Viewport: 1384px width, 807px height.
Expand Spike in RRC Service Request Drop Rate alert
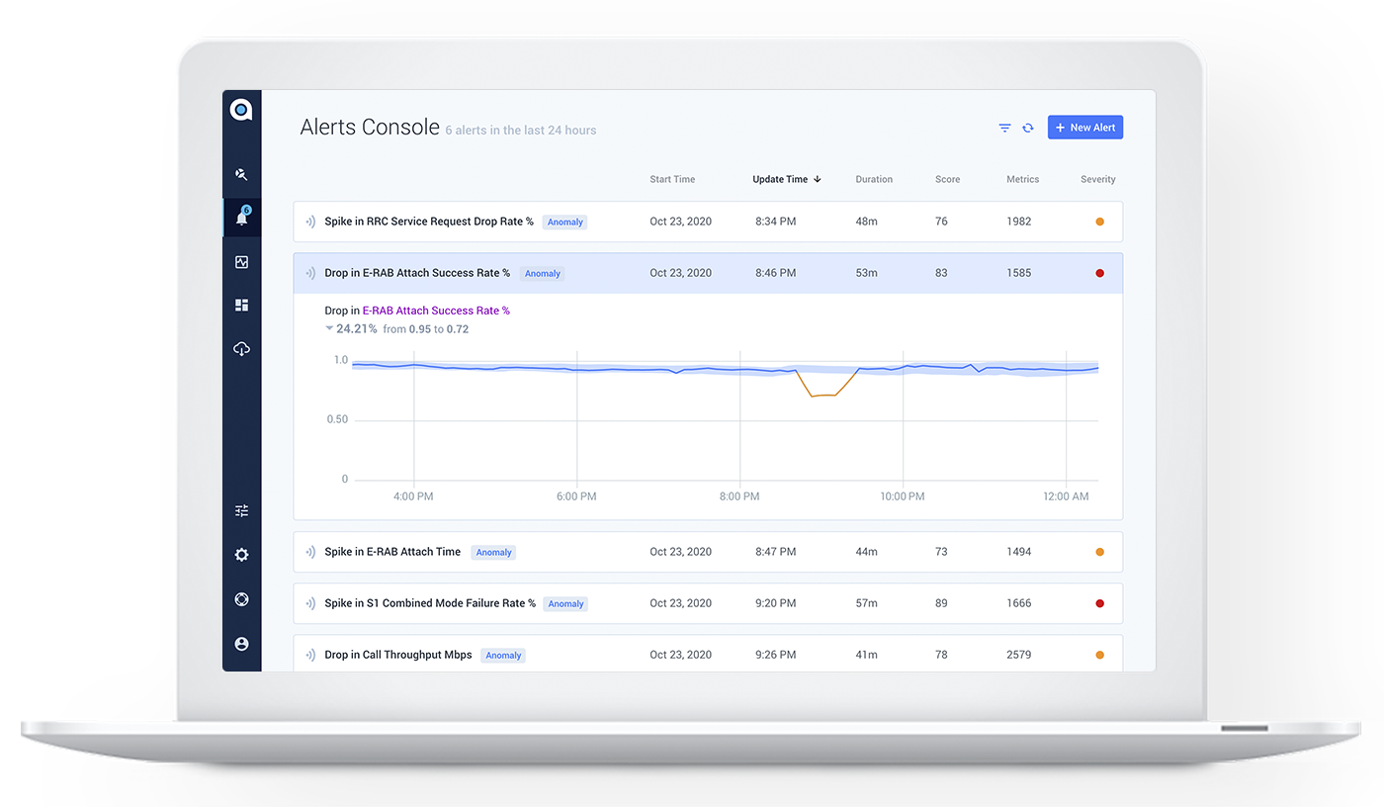[x=708, y=222]
